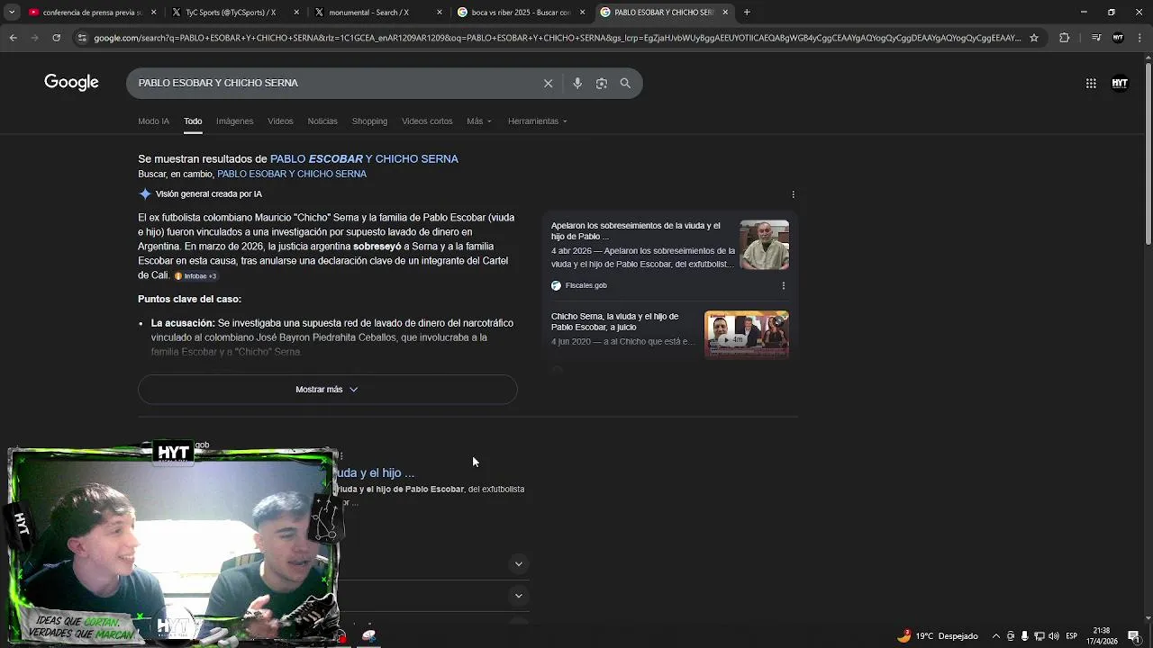This screenshot has height=648, width=1153.
Task: Open Google Lens image search icon
Action: click(x=601, y=83)
